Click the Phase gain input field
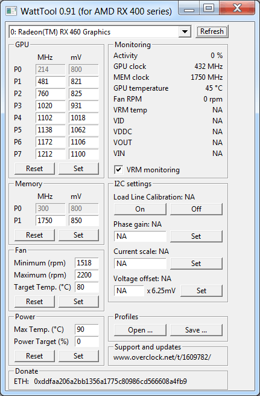260x396 pixels. tap(140, 236)
